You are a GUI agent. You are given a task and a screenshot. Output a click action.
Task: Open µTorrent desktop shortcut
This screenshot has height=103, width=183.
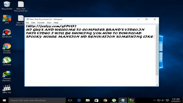(7, 61)
